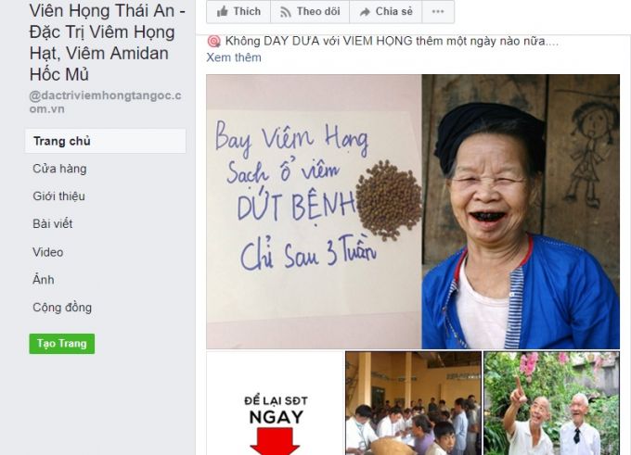Click the Chia sẻ share arrow icon
The width and height of the screenshot is (631, 455).
365,12
